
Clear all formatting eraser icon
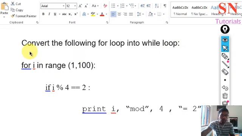click(105, 6)
